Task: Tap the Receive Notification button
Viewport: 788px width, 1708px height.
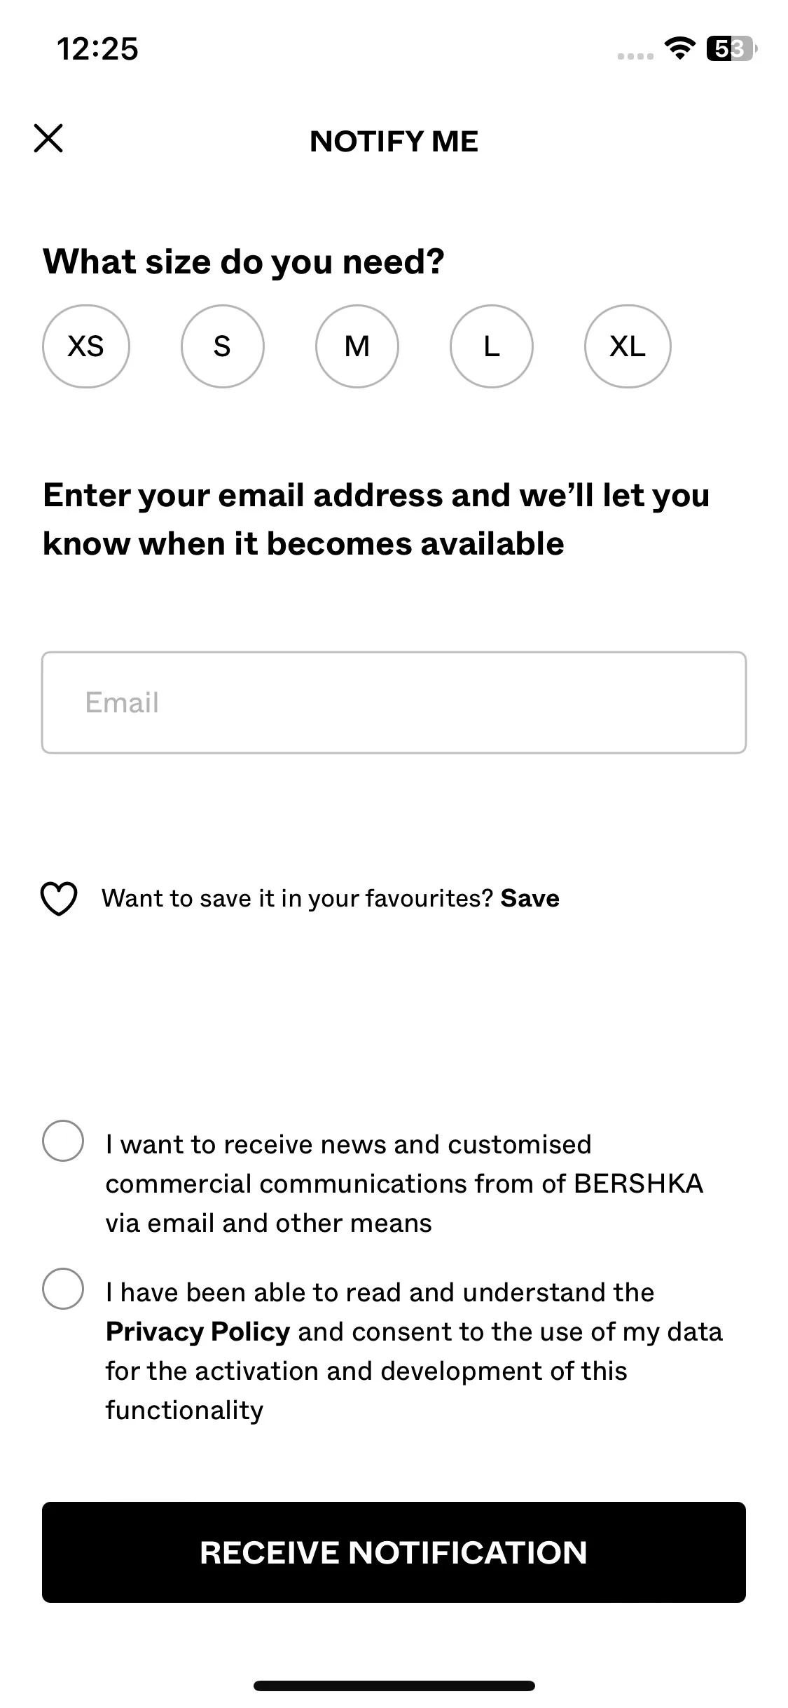Action: click(x=394, y=1552)
